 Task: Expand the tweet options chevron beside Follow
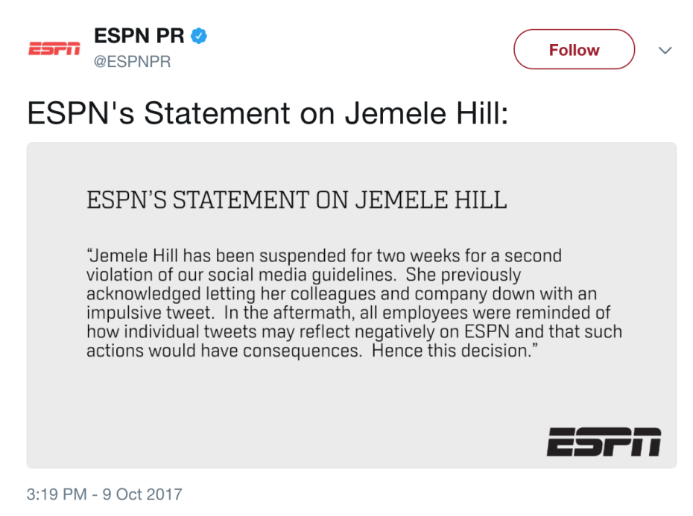tap(665, 51)
